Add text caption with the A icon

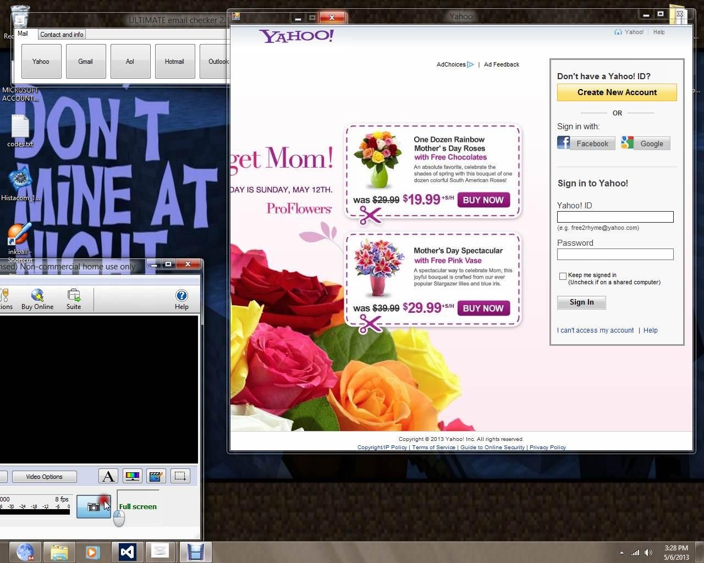pyautogui.click(x=108, y=476)
